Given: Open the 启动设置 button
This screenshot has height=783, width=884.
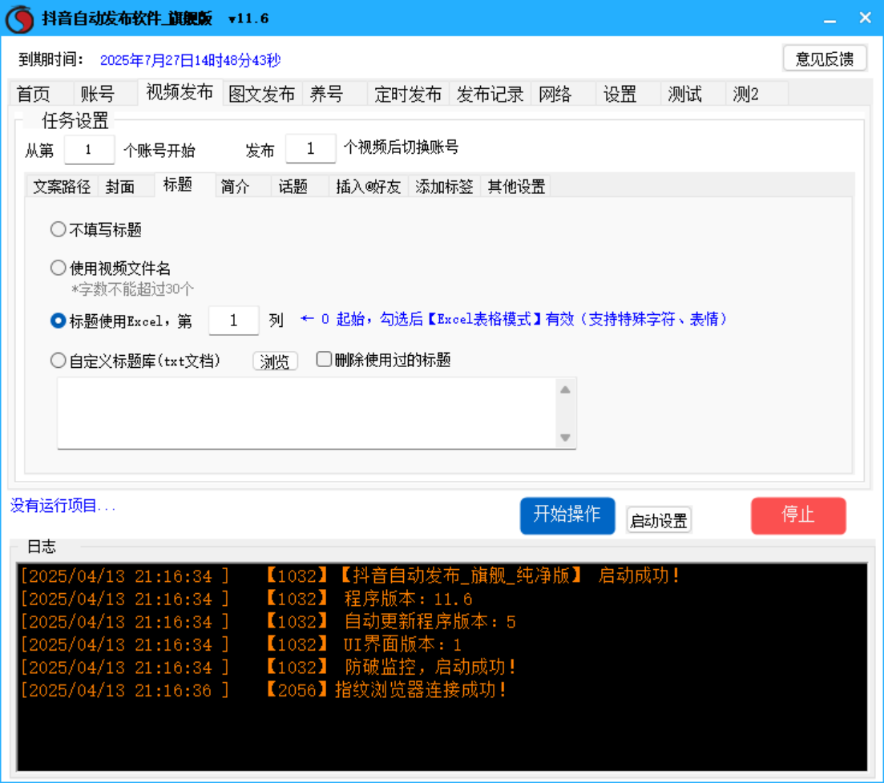Looking at the screenshot, I should tap(659, 520).
